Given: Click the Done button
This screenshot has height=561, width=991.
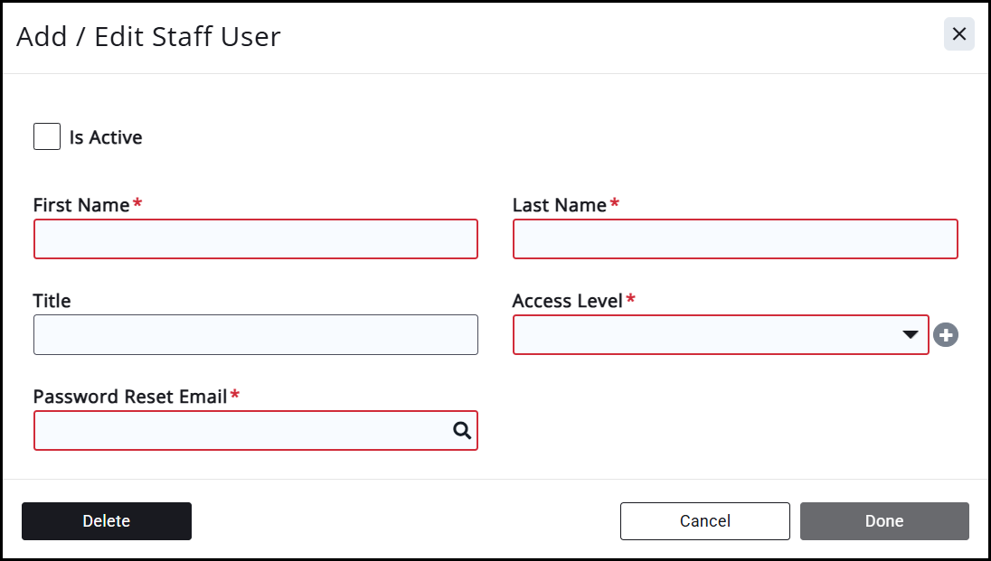Looking at the screenshot, I should point(884,521).
